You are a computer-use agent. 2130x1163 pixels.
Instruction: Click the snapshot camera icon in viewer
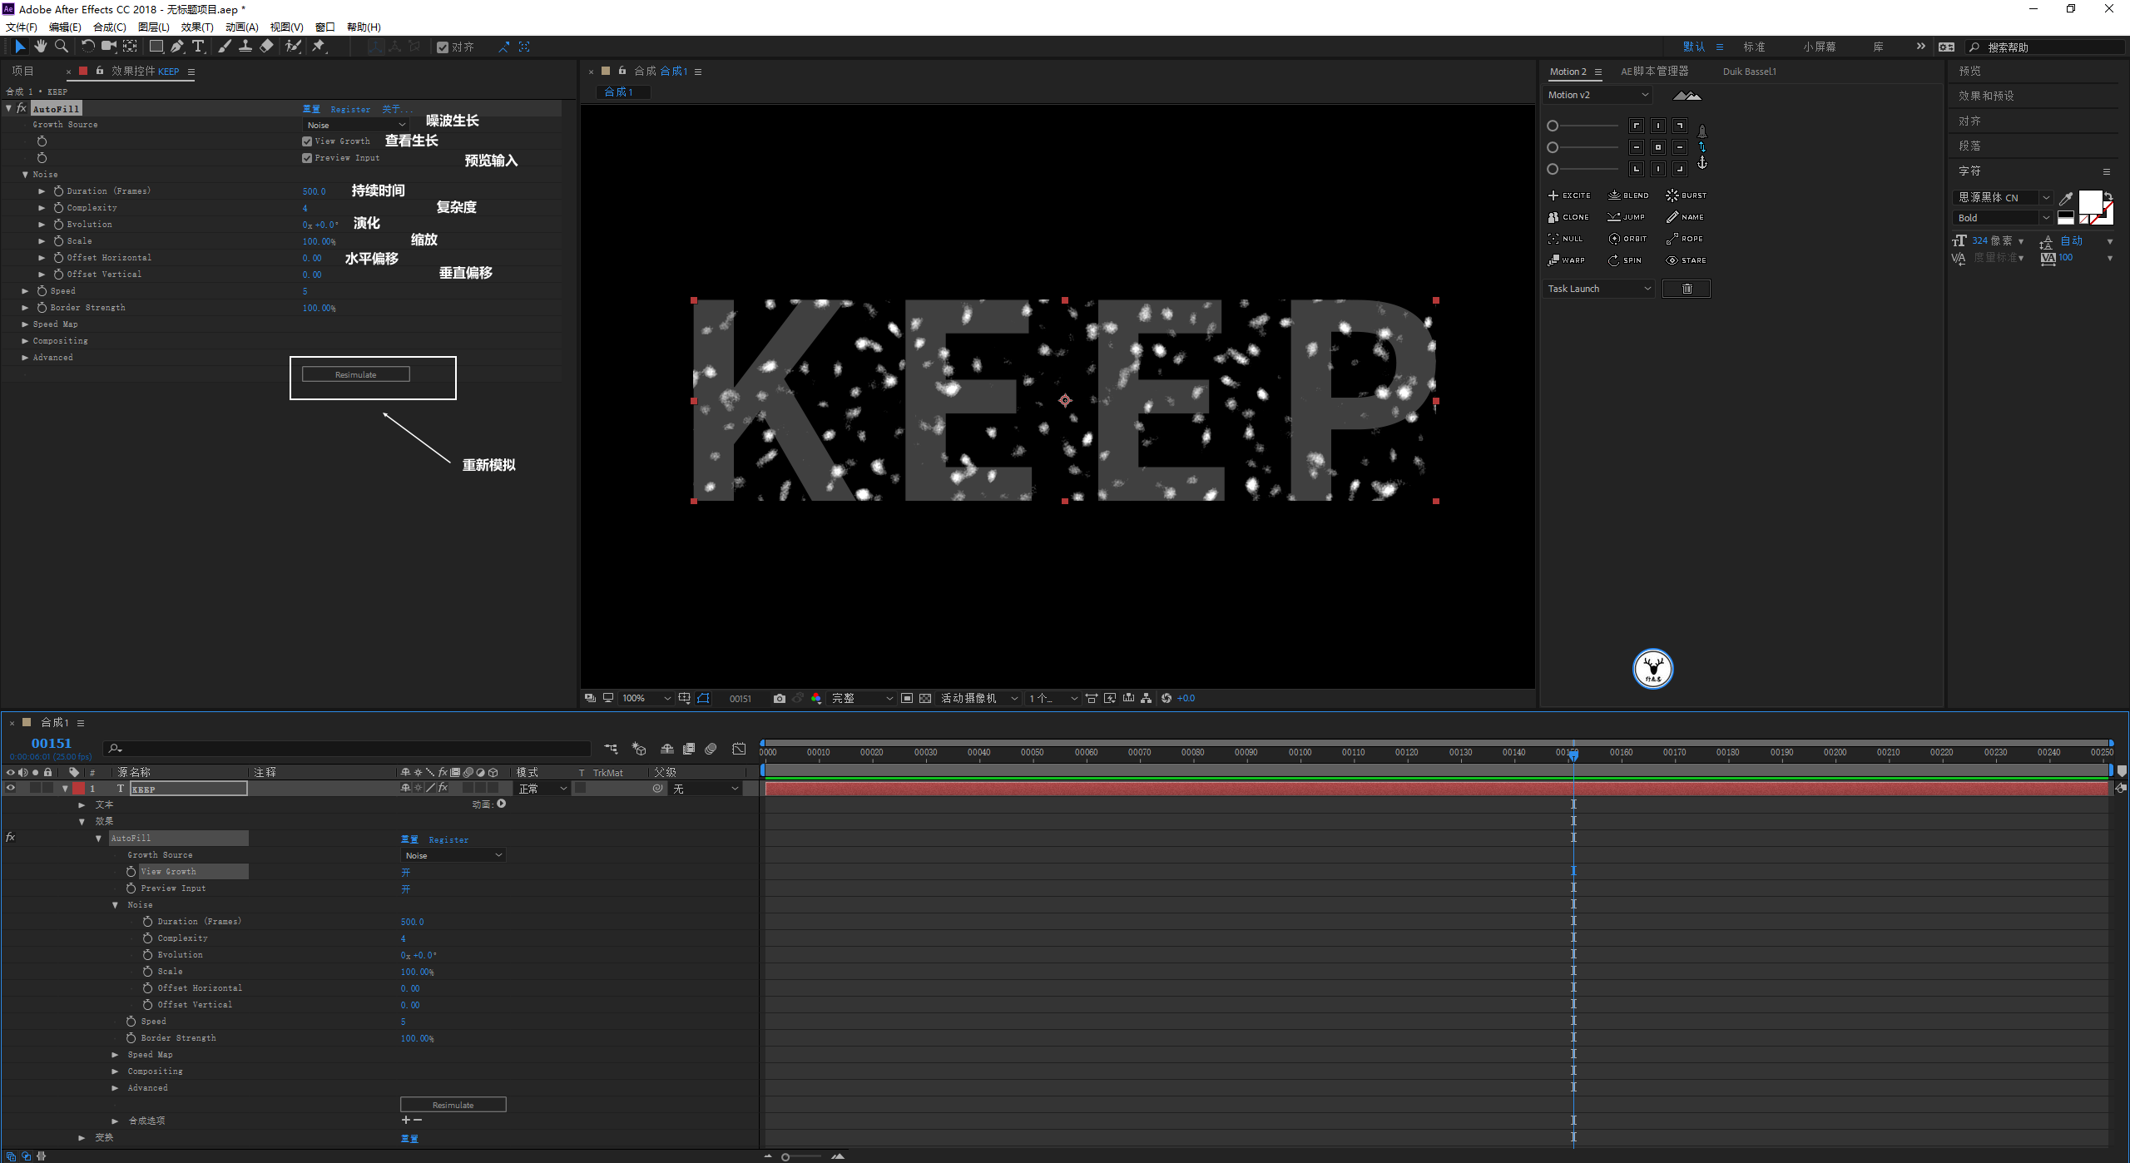tap(779, 698)
